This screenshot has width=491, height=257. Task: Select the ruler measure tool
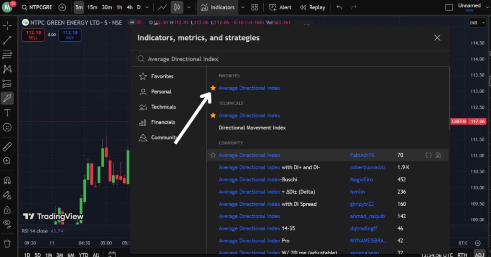[x=7, y=146]
